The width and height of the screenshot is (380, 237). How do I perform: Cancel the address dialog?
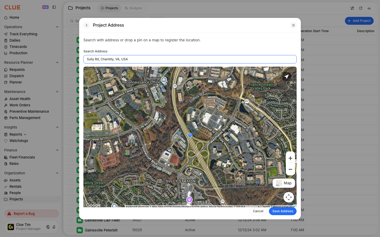click(258, 211)
